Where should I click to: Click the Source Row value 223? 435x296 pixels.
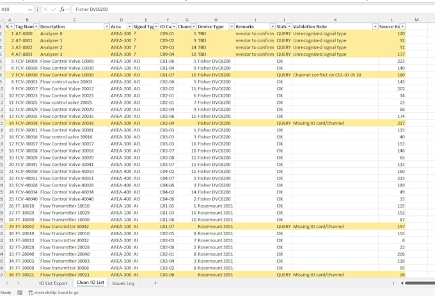tap(391, 61)
